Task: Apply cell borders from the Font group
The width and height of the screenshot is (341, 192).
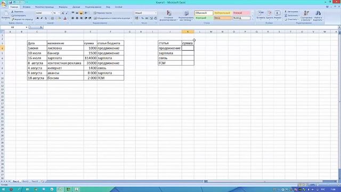Action: (x=52, y=18)
